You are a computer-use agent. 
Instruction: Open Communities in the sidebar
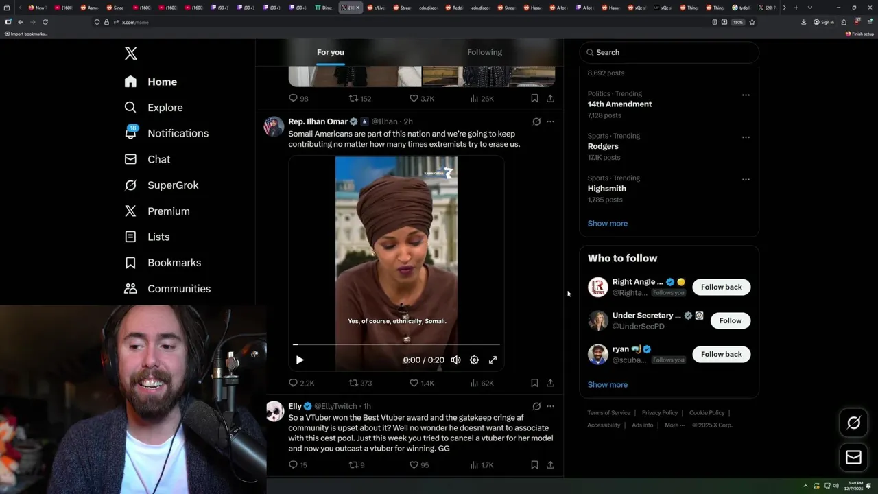[167, 289]
